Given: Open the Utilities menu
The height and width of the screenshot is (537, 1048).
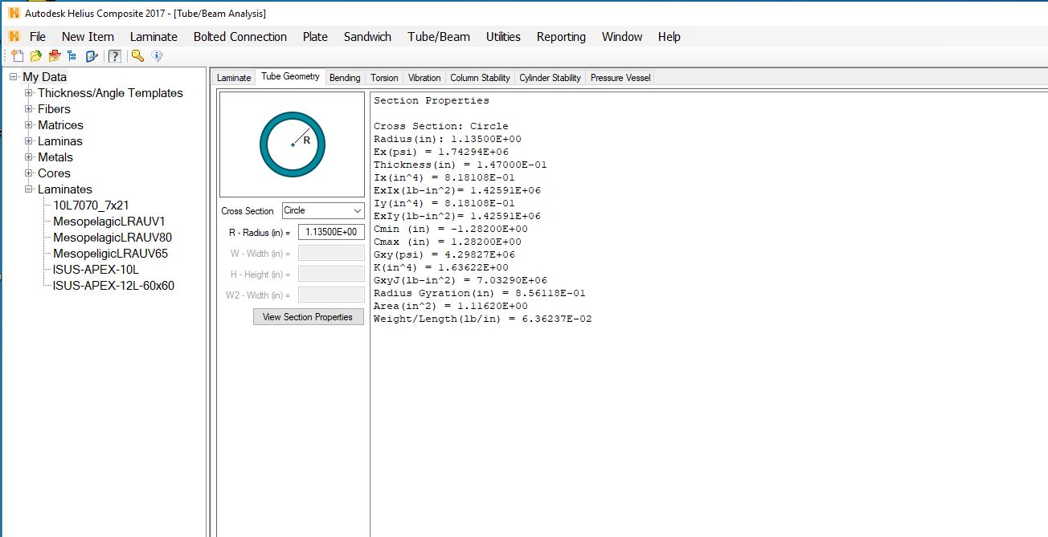Looking at the screenshot, I should coord(503,36).
